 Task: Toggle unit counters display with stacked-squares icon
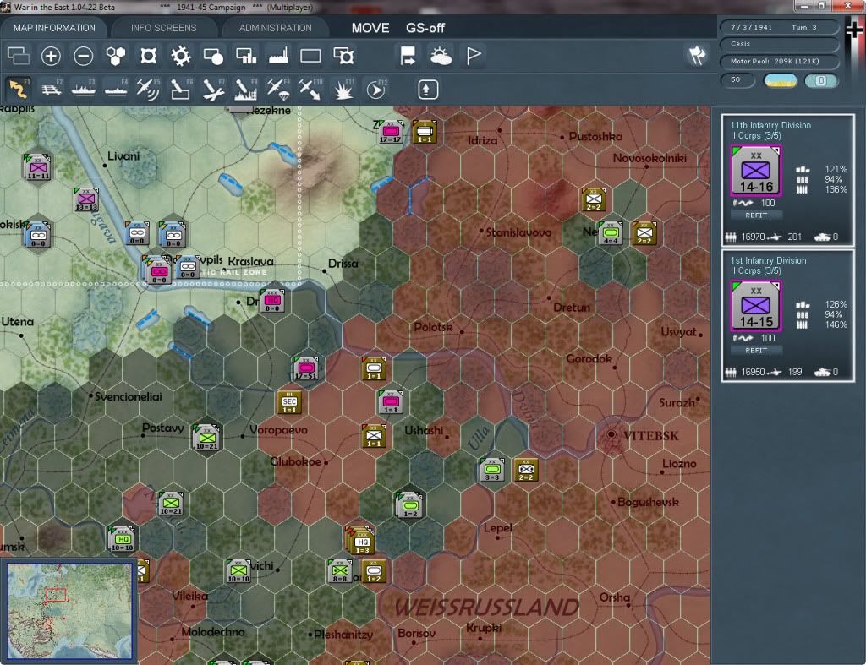(x=19, y=56)
